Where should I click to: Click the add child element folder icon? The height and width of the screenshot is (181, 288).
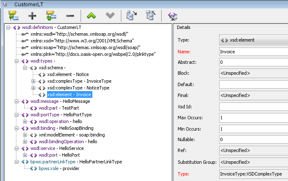point(51,16)
